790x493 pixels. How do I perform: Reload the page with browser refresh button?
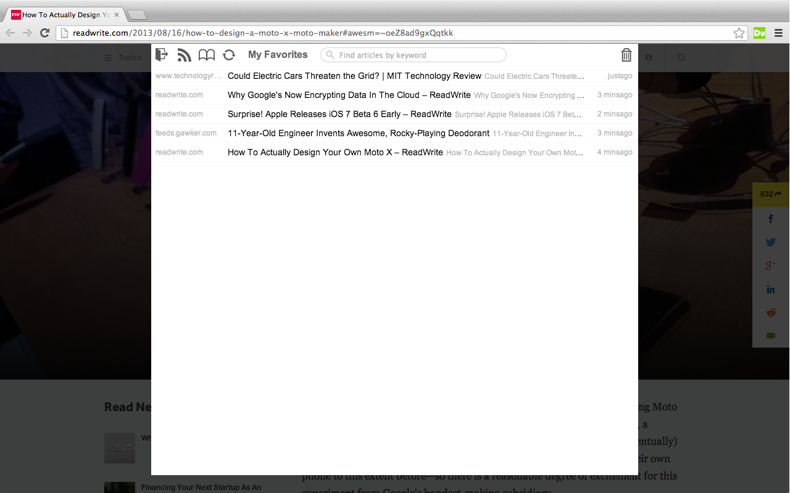44,33
